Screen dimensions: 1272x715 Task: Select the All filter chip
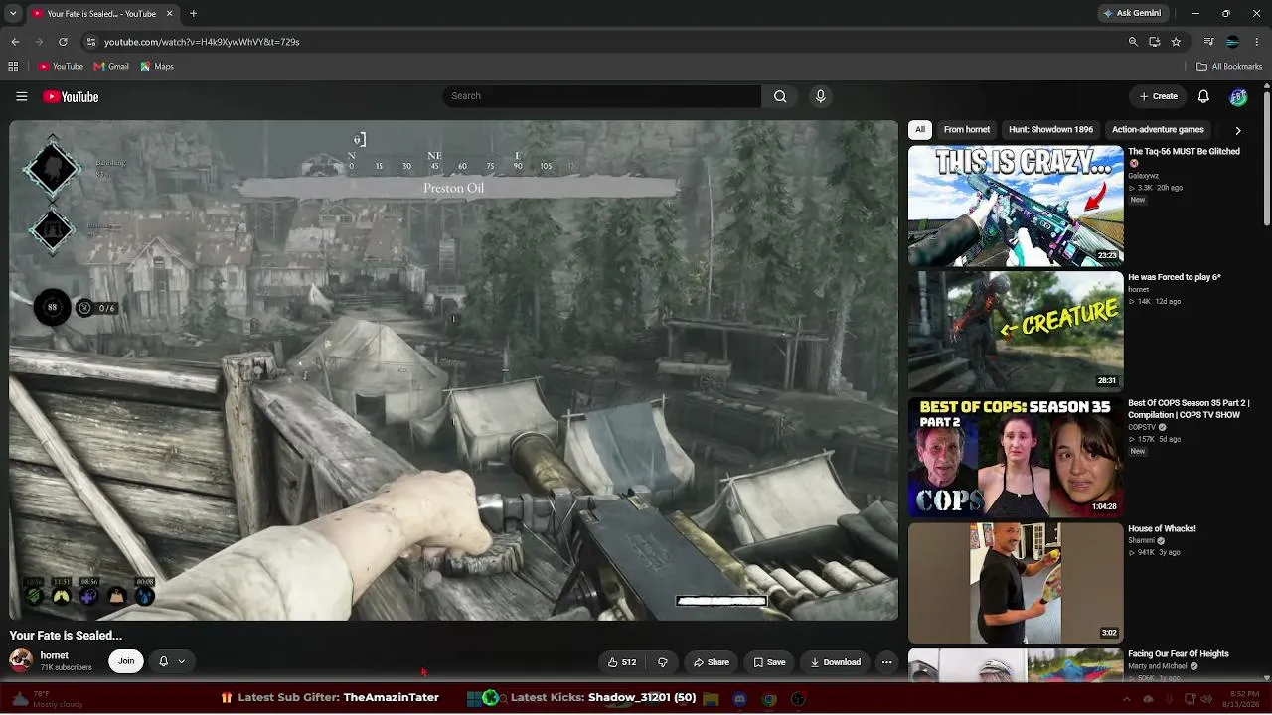(920, 130)
